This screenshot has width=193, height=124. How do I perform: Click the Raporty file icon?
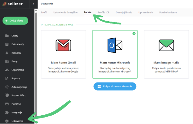pyautogui.click(x=7, y=79)
